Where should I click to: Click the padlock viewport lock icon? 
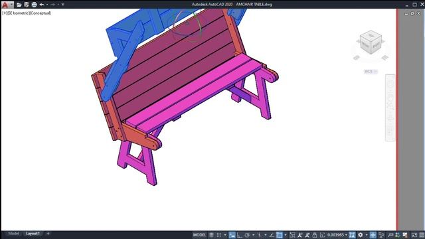coord(314,235)
